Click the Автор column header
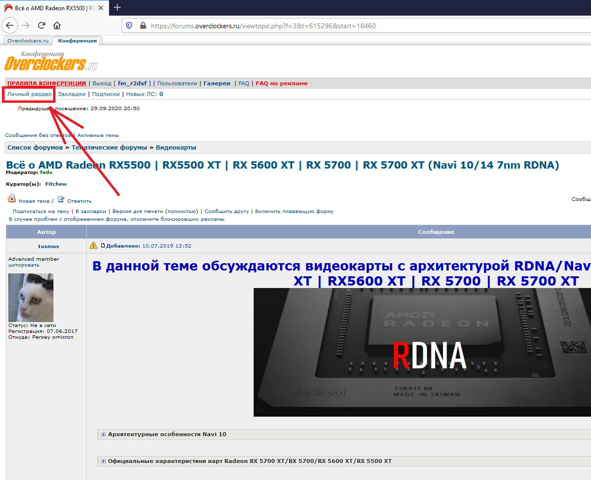 46,232
